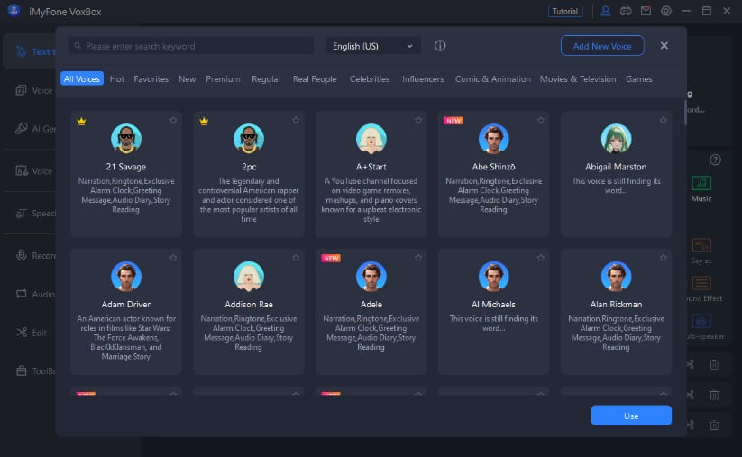Viewport: 742px width, 457px height.
Task: Select the Alan Rickman voice name
Action: [x=616, y=304]
